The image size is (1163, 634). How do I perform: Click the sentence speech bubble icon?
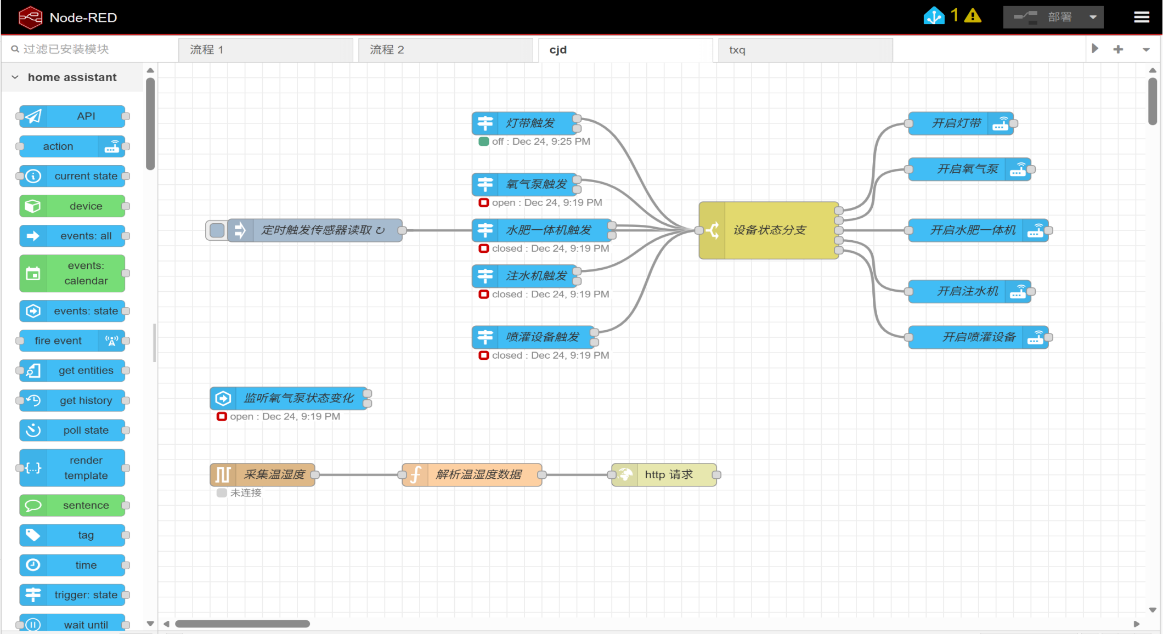point(33,505)
